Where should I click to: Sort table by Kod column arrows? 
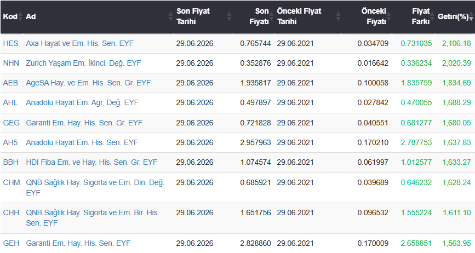(20, 16)
